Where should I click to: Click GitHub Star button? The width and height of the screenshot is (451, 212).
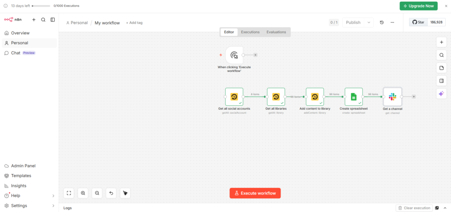pos(418,22)
